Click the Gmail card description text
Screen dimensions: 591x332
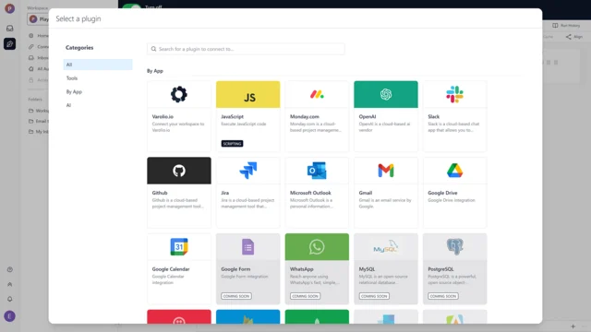(x=385, y=203)
